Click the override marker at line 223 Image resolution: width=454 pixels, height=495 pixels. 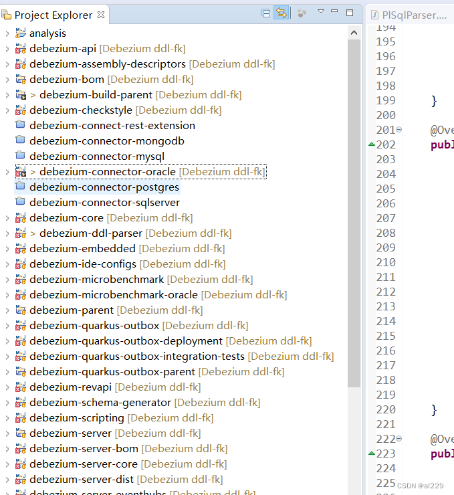372,454
